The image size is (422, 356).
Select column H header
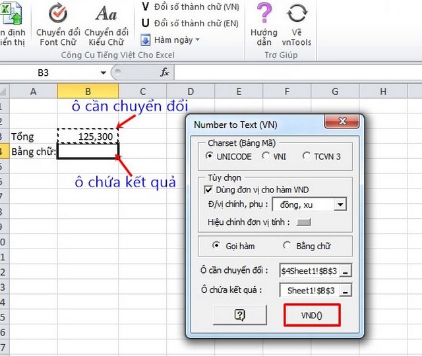[383, 92]
